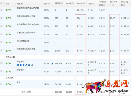
Task: Click the ¥505.00 transaction amount
Action: click(x=125, y=51)
